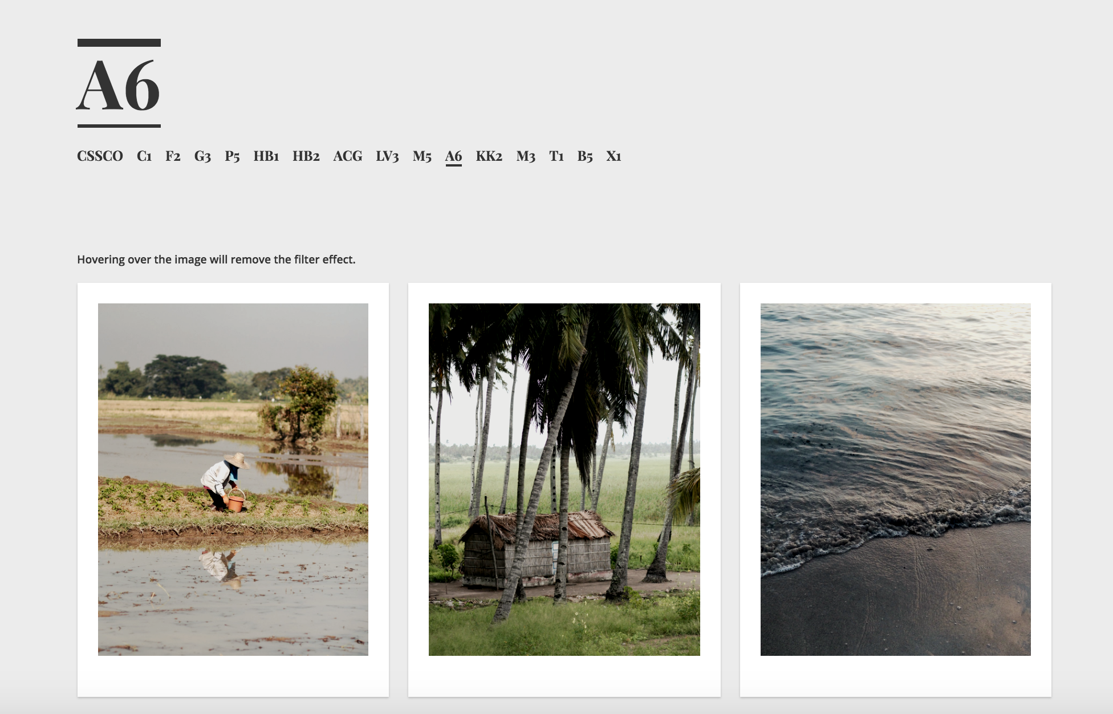The width and height of the screenshot is (1113, 714).
Task: Go to the B5 filter
Action: tap(585, 156)
